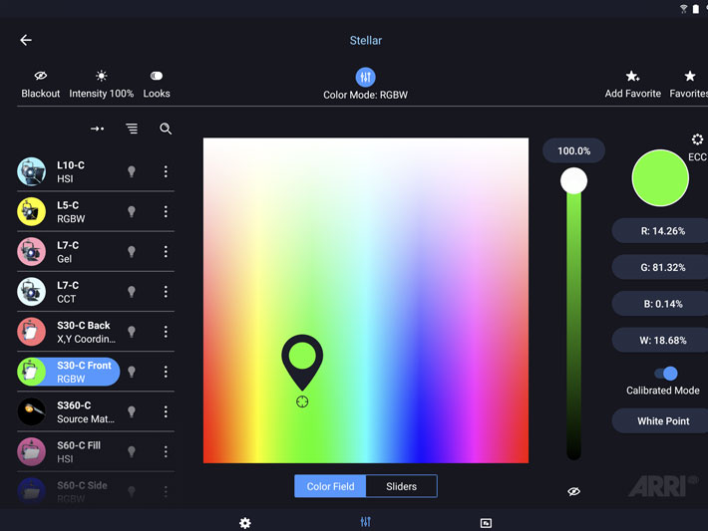
Task: Open the three-dot menu for L7-C Gel
Action: (x=166, y=252)
